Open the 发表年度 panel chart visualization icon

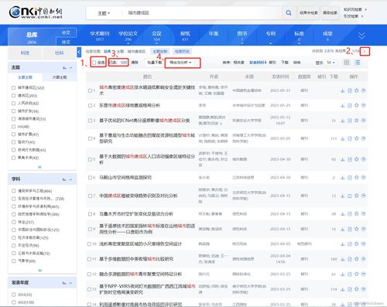pyautogui.click(x=64, y=283)
